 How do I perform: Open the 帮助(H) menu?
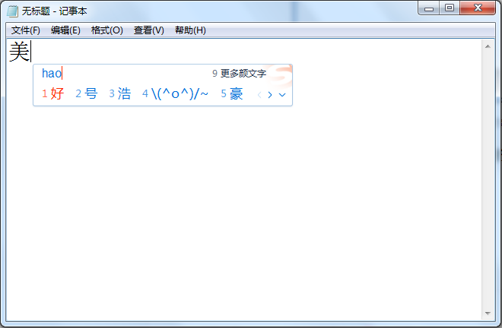click(190, 30)
